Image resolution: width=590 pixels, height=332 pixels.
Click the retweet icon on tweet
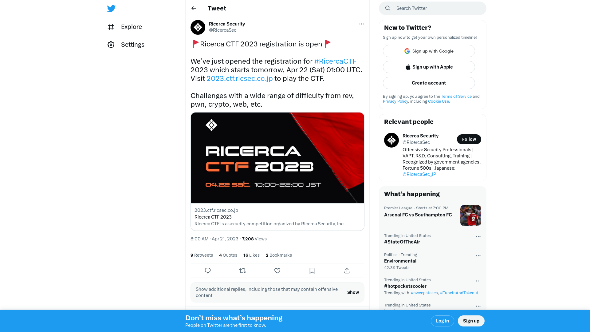click(x=242, y=271)
